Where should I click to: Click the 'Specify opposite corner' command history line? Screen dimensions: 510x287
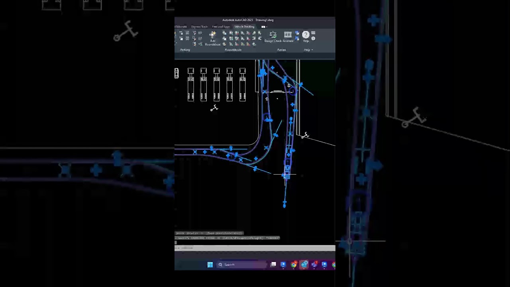click(228, 238)
